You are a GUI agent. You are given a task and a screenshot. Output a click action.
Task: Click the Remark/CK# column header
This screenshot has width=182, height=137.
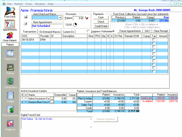(133, 36)
